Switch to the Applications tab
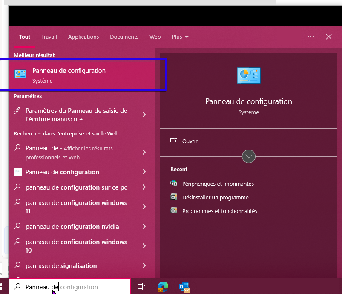This screenshot has width=342, height=294. point(83,37)
